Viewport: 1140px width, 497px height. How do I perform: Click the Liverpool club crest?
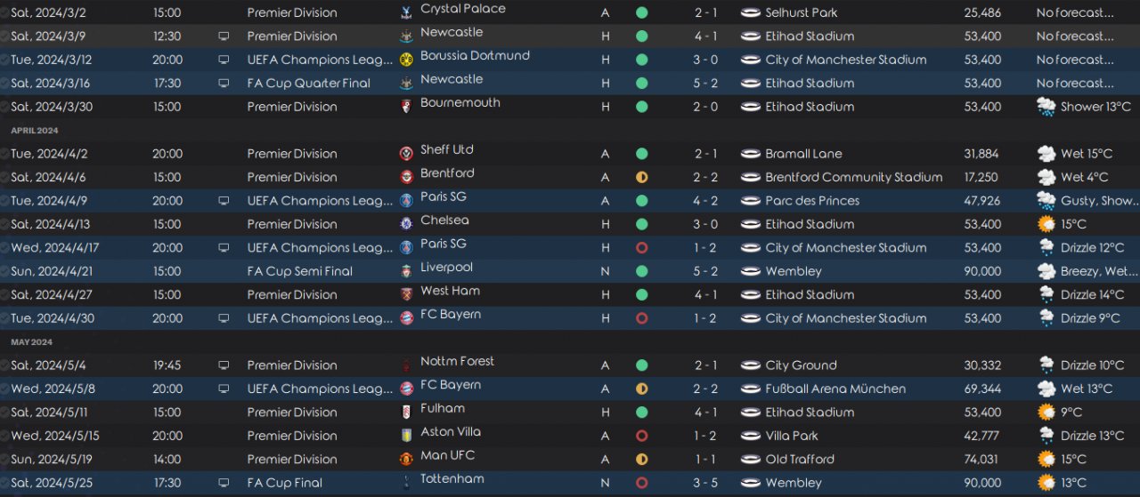(406, 271)
